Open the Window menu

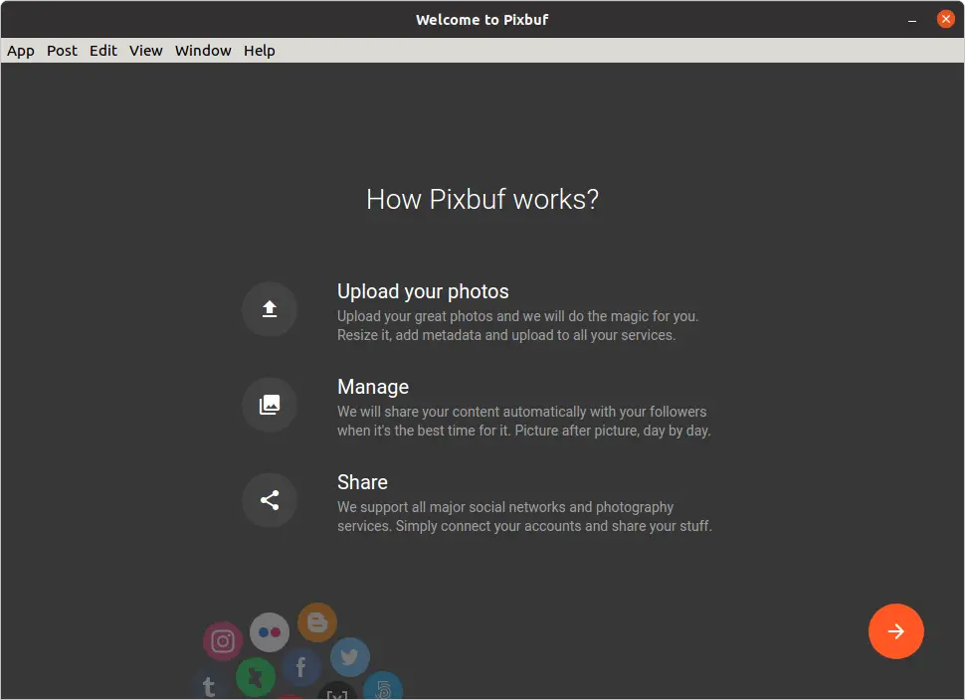203,51
